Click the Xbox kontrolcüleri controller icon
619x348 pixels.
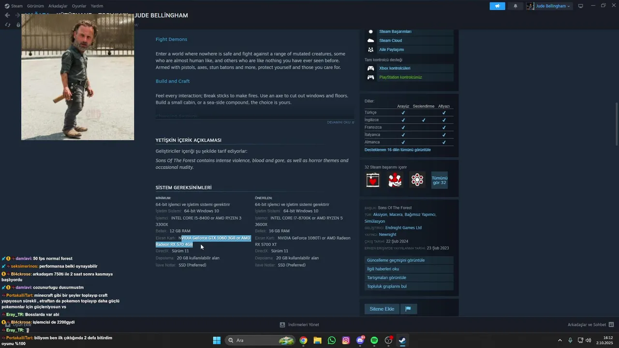pos(370,68)
